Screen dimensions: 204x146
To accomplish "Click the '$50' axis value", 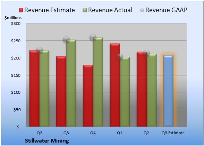I will pyautogui.click(x=17, y=110).
